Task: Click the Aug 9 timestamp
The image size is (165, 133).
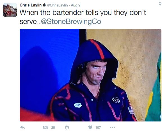Action: pyautogui.click(x=75, y=5)
